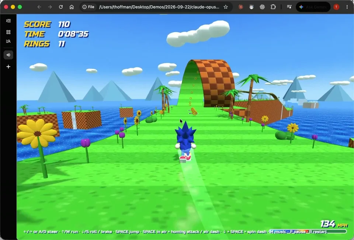Open the swirl knot extension icon
Screen dimensions: 354x240
262,7
